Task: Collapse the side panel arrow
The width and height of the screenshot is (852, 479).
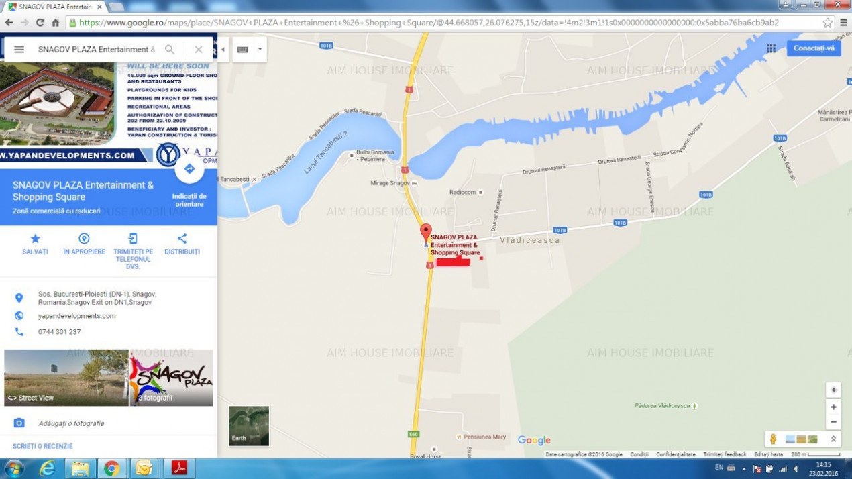Action: click(x=223, y=50)
